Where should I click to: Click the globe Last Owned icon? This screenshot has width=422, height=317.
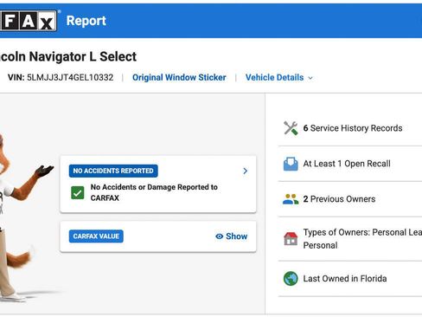pyautogui.click(x=291, y=279)
